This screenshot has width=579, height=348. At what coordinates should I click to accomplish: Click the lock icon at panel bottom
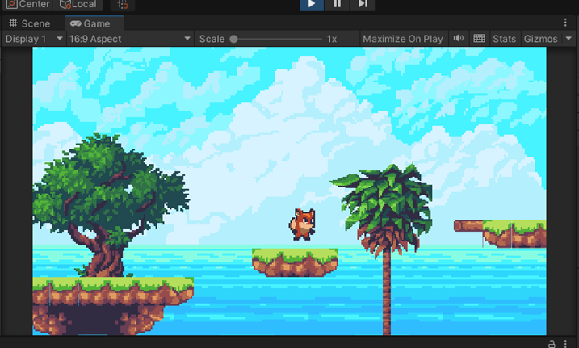[x=552, y=344]
